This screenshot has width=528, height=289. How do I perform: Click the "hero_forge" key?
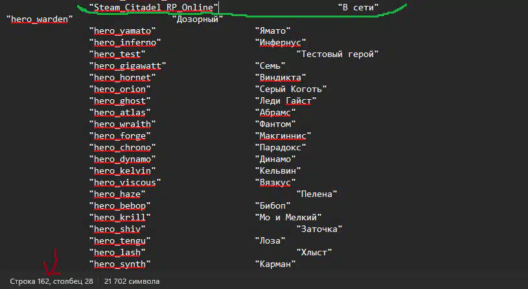click(120, 136)
